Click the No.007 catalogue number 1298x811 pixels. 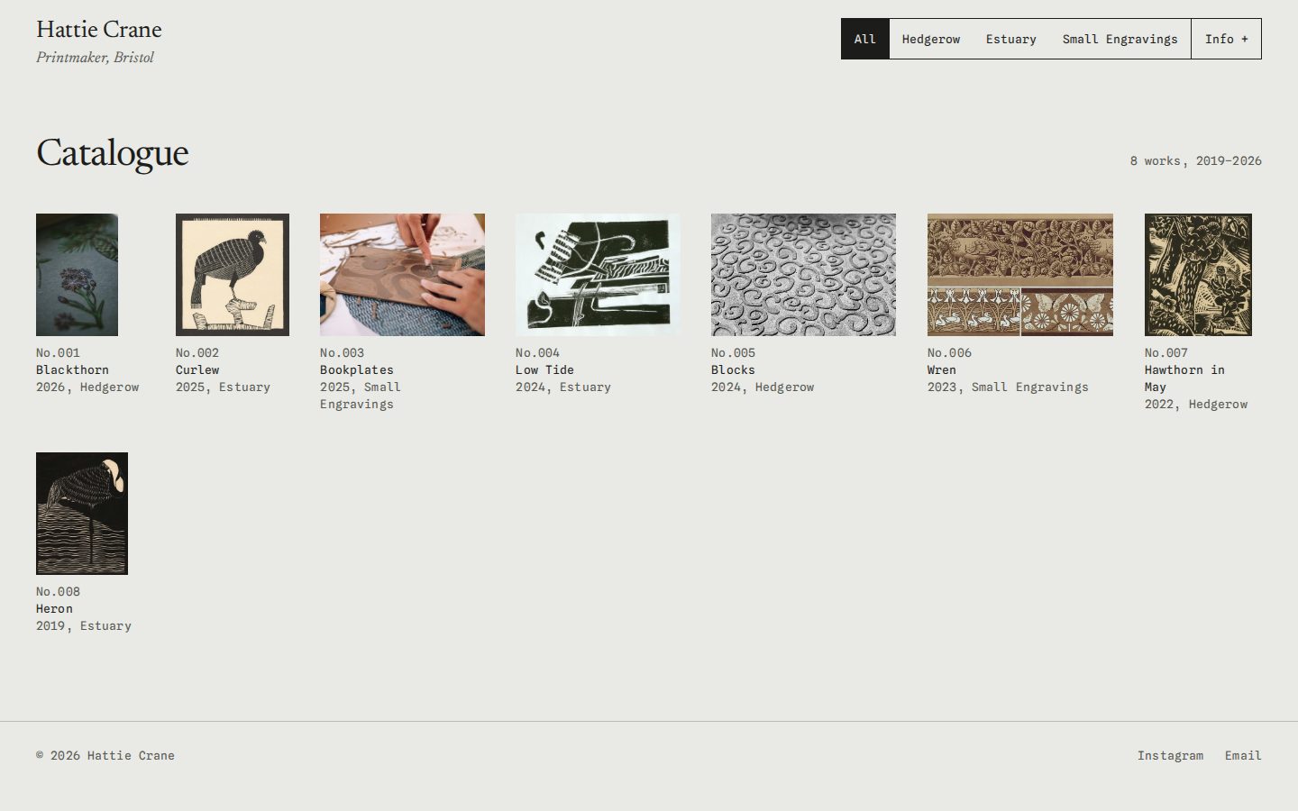click(x=1166, y=352)
